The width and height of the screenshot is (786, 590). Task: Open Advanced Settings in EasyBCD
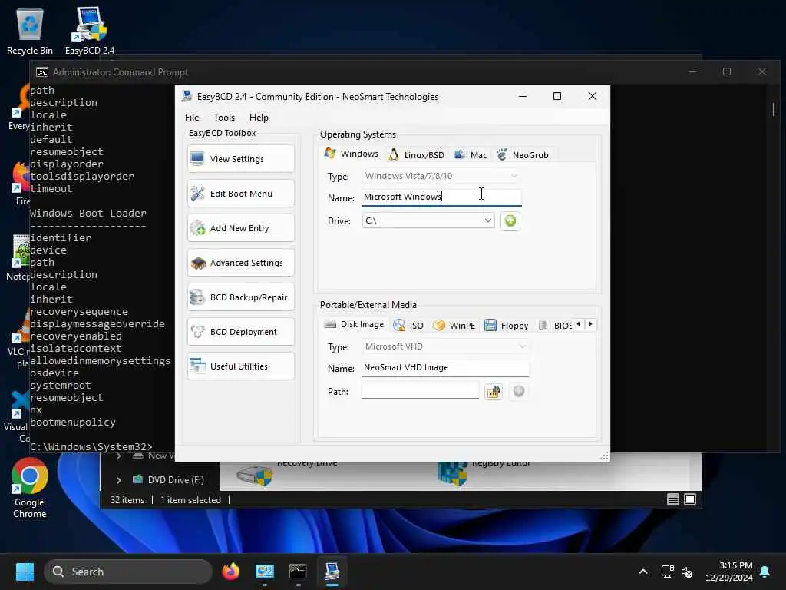240,263
